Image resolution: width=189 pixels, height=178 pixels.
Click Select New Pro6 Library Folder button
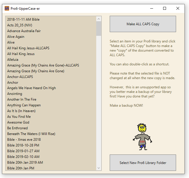tap(143, 163)
